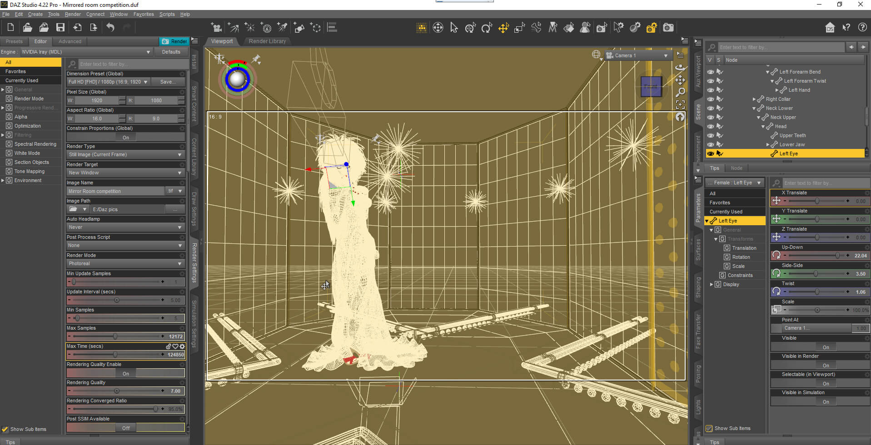
Task: Select the Region Navigator figure tool
Action: coord(585,28)
